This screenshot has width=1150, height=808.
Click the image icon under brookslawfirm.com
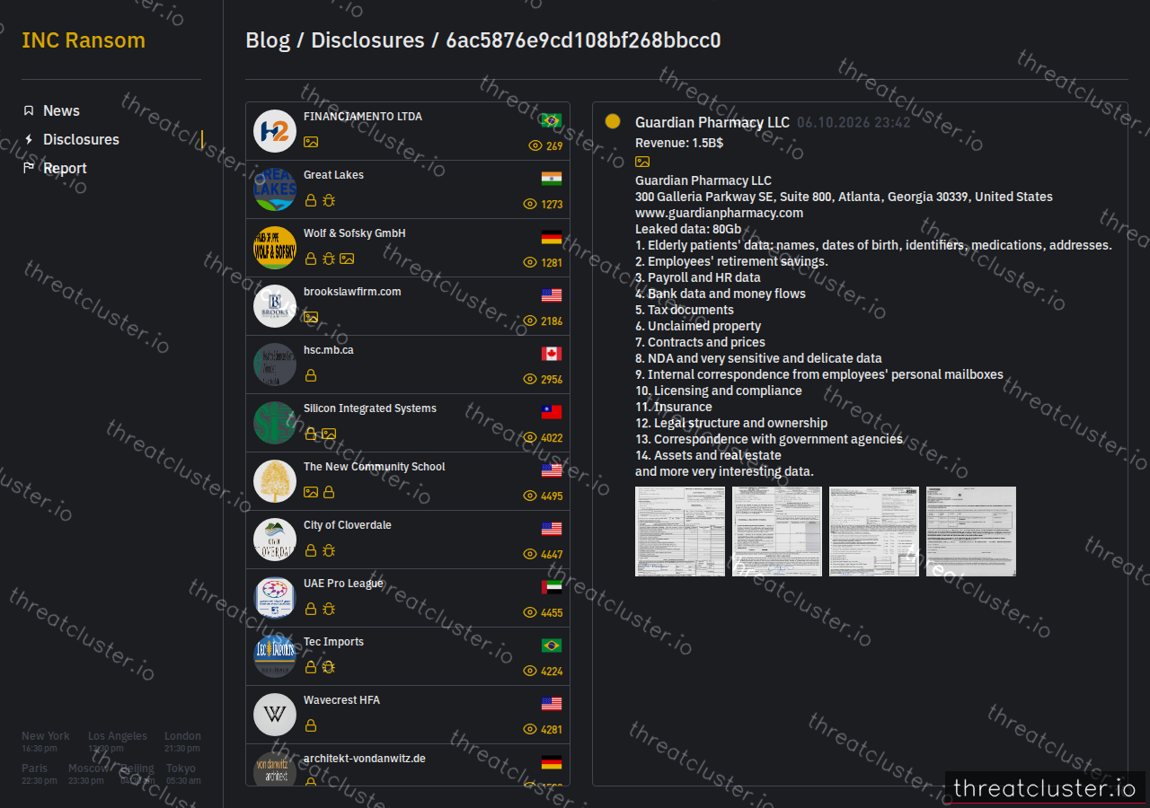[311, 317]
